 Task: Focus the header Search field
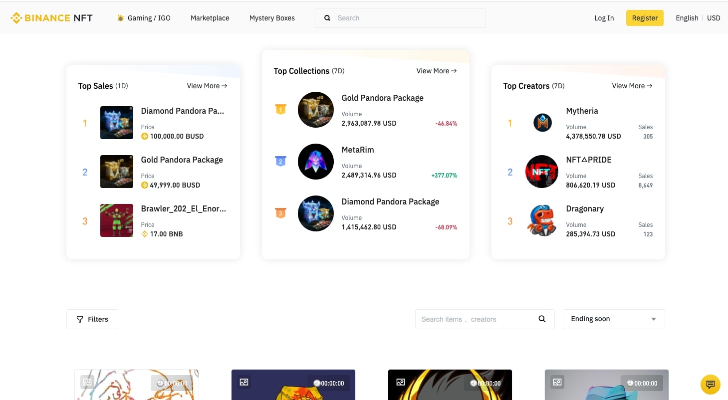[x=400, y=18]
